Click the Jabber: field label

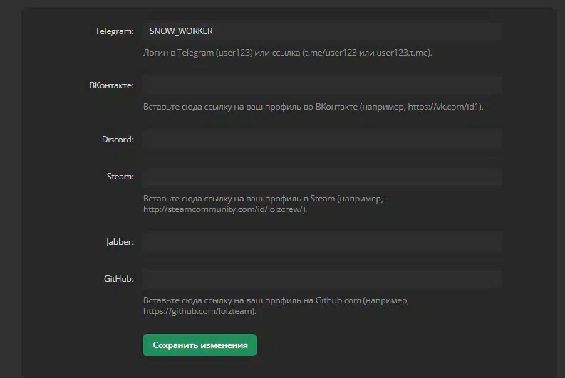tap(120, 242)
